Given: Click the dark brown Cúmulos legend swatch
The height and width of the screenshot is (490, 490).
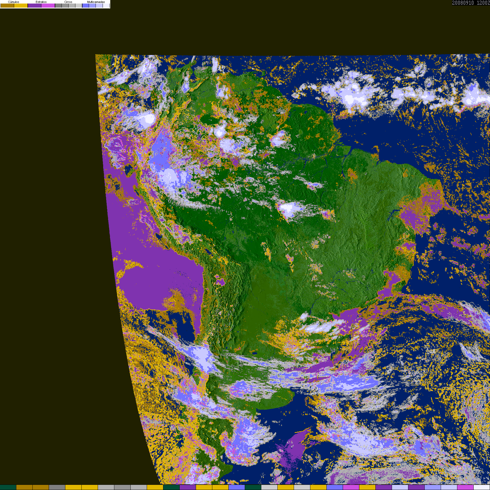Looking at the screenshot, I should tap(7, 5).
